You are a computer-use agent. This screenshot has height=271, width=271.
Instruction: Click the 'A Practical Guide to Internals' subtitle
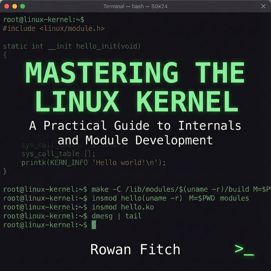(x=135, y=126)
